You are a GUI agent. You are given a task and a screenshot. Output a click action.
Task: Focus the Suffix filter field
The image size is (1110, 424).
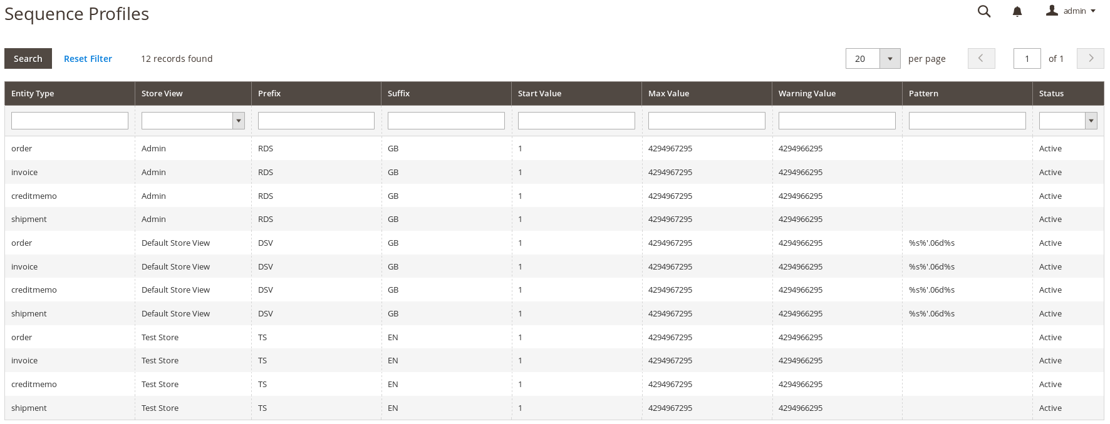(x=446, y=121)
